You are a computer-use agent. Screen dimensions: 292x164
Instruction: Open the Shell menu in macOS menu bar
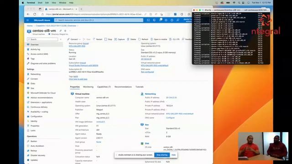click(x=40, y=3)
